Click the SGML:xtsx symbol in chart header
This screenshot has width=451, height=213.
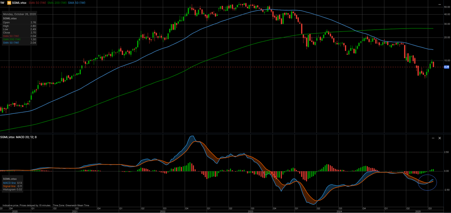(x=20, y=3)
